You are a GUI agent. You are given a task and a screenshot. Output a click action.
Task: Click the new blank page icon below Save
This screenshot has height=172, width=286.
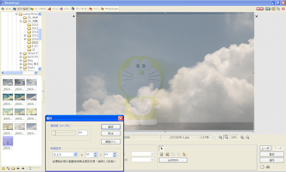click(262, 167)
